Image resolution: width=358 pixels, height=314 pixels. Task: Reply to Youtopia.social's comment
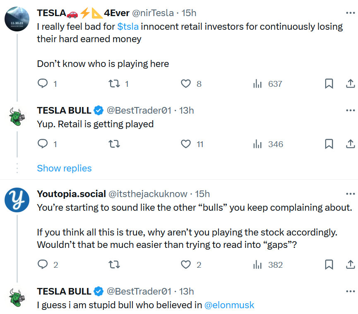pyautogui.click(x=42, y=264)
